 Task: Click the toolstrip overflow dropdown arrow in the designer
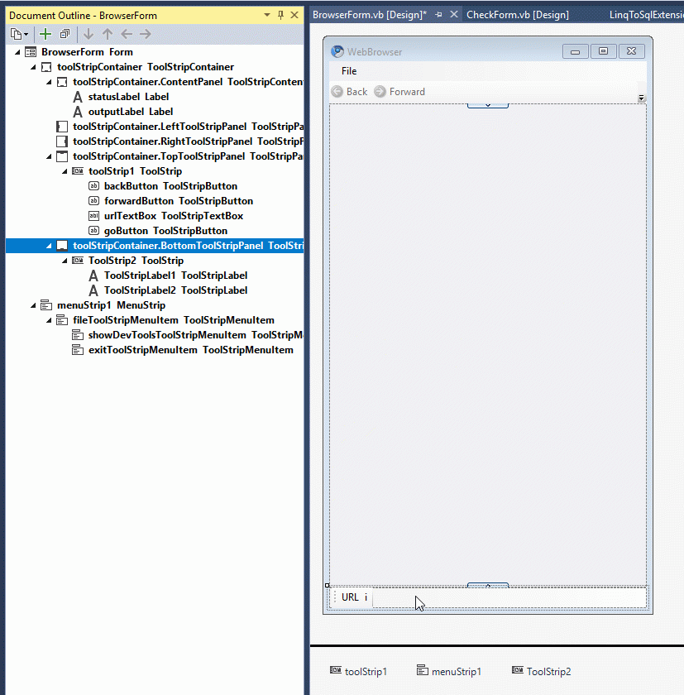click(641, 98)
